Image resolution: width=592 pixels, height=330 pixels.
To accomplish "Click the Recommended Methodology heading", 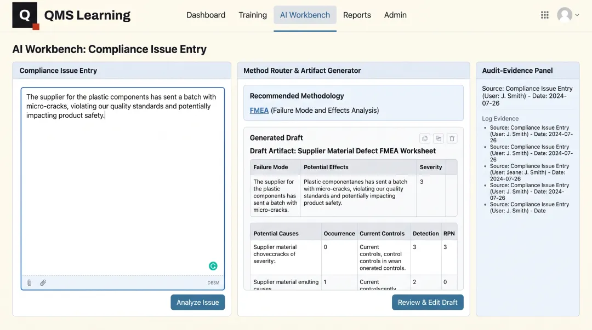I will [297, 96].
